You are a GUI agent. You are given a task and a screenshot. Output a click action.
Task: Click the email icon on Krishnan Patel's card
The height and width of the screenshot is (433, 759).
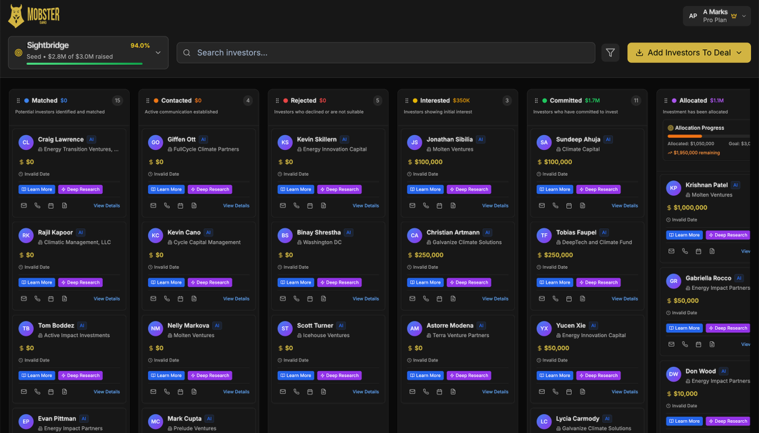pos(671,251)
